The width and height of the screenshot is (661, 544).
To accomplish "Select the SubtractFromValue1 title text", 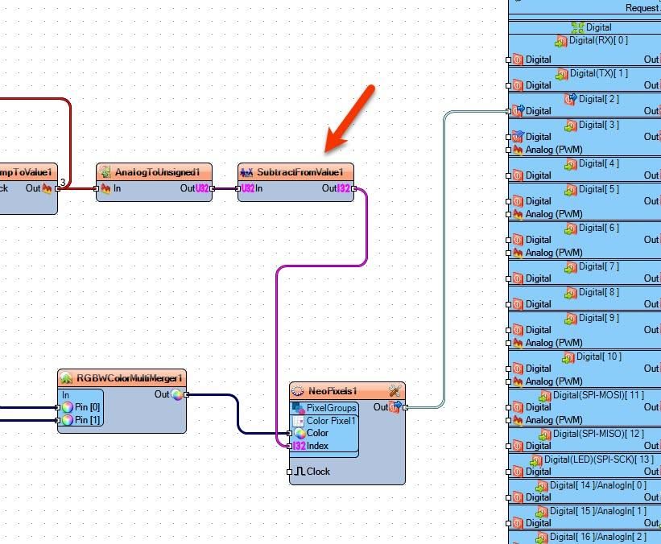I will click(300, 172).
